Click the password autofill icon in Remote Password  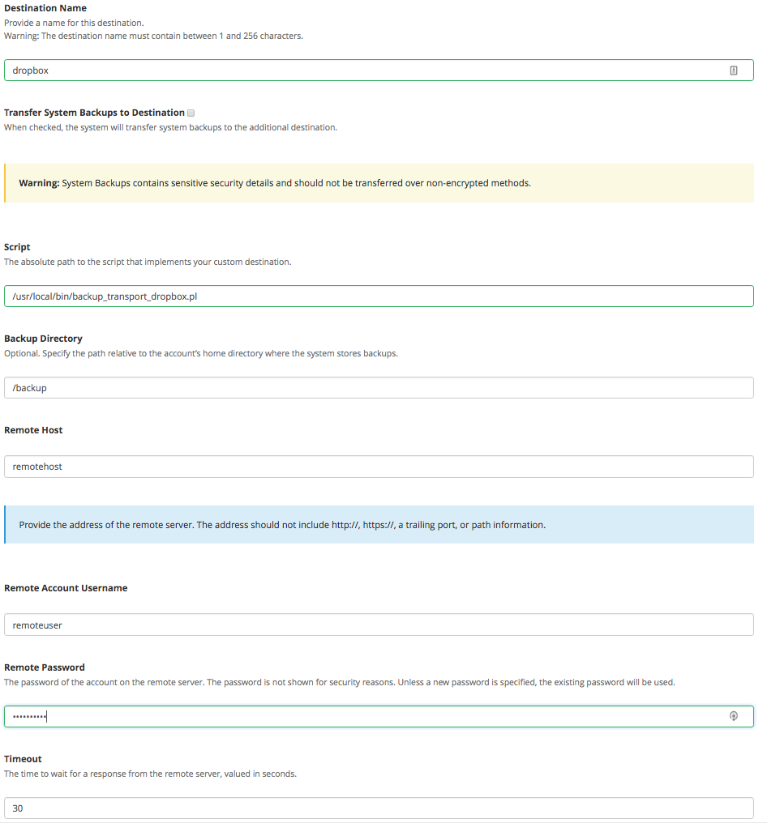(x=734, y=716)
